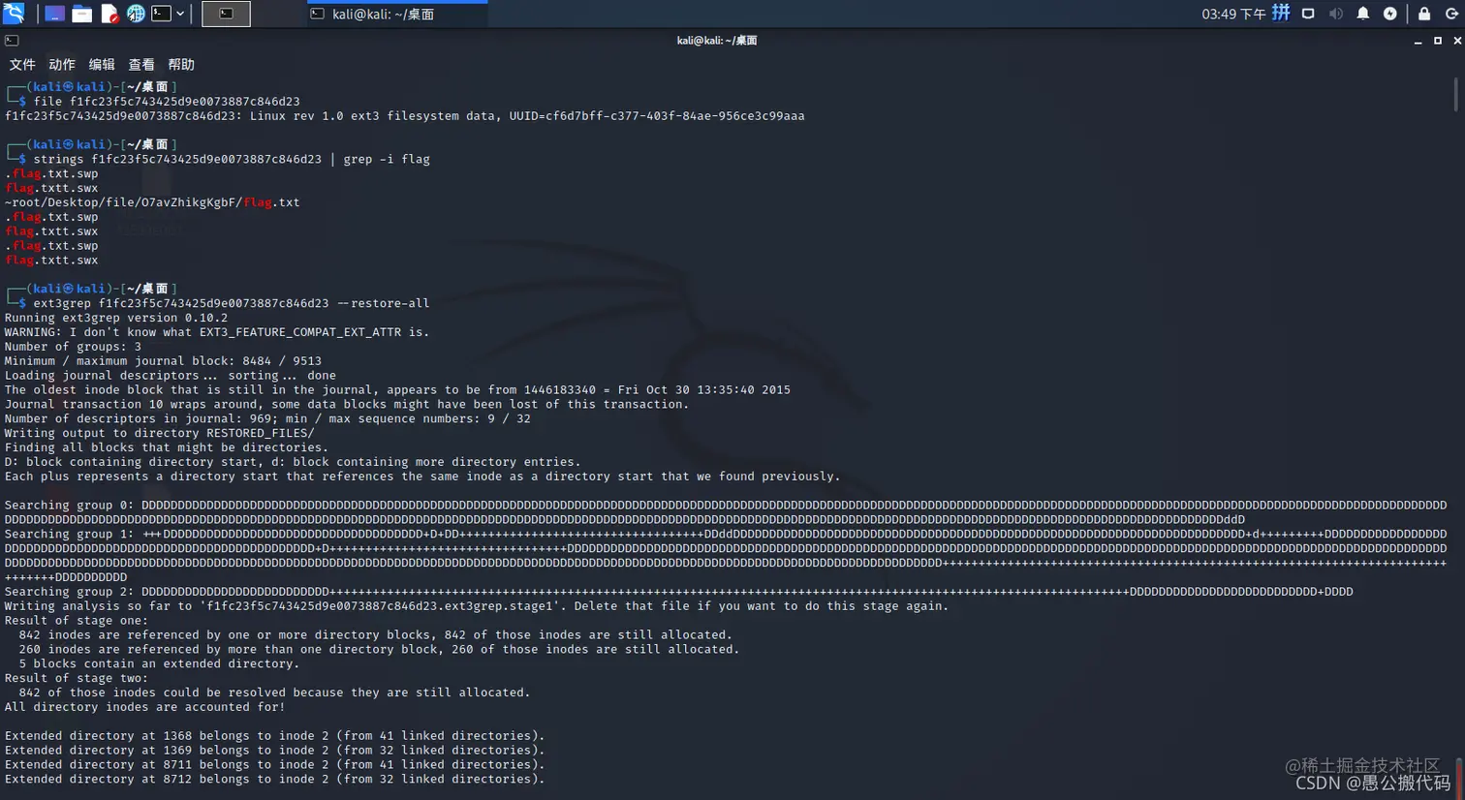Open the file manager folder icon
The image size is (1465, 800).
82,14
